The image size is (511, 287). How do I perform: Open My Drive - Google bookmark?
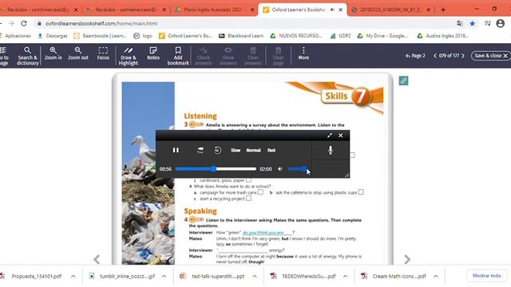[x=382, y=36]
